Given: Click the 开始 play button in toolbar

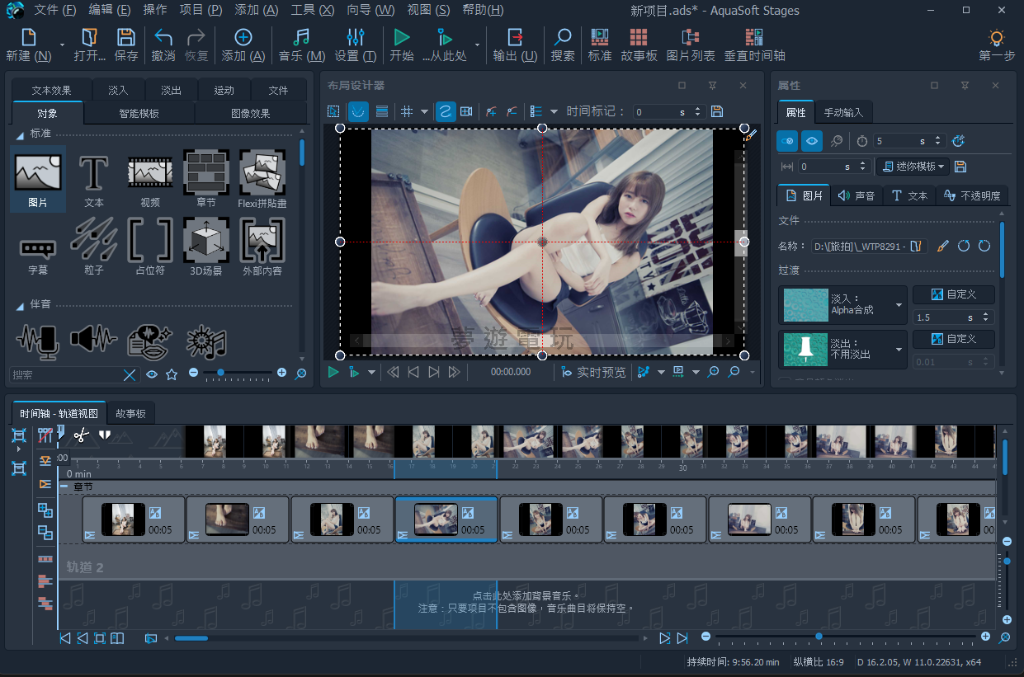Looking at the screenshot, I should tap(402, 45).
